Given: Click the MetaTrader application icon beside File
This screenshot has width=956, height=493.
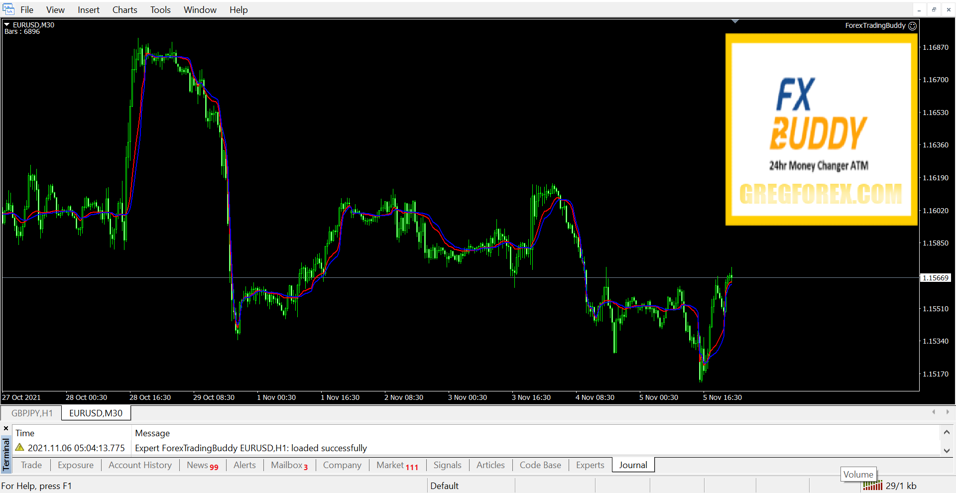Looking at the screenshot, I should tap(8, 9).
